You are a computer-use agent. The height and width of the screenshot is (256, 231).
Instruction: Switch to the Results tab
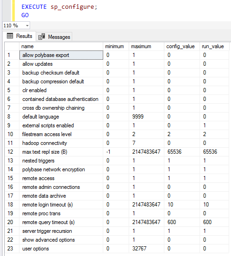[19, 36]
